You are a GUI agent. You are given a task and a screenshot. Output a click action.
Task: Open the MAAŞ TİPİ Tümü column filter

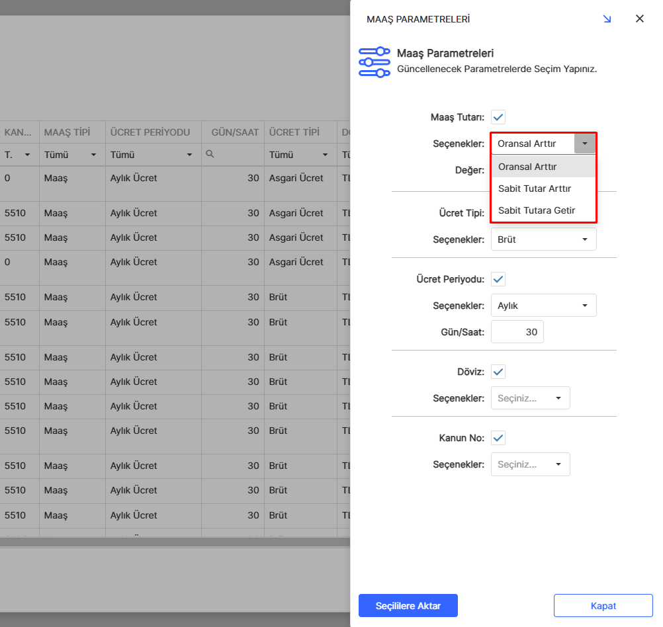71,155
